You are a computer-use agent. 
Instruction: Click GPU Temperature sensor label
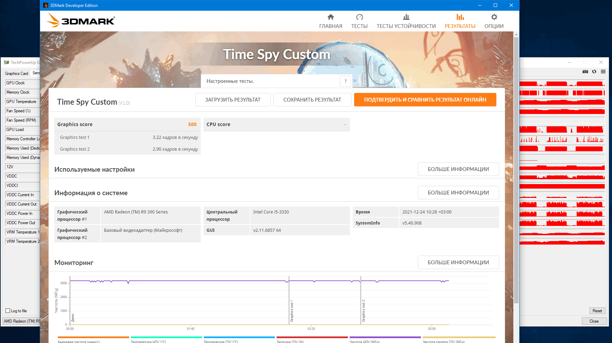coord(22,102)
